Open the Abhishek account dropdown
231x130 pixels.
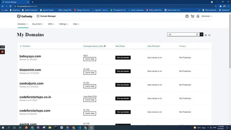pyautogui.click(x=206, y=16)
